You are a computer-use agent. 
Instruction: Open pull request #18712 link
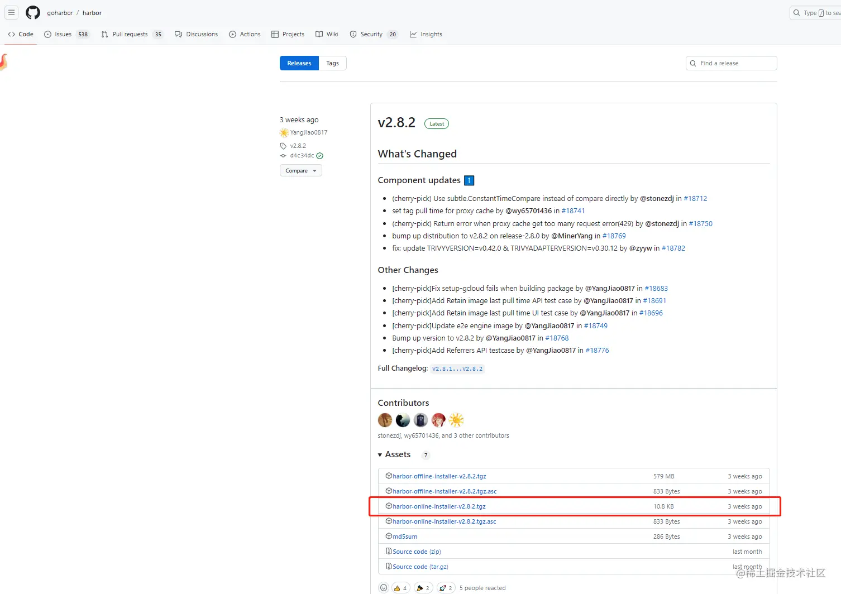[x=695, y=199]
